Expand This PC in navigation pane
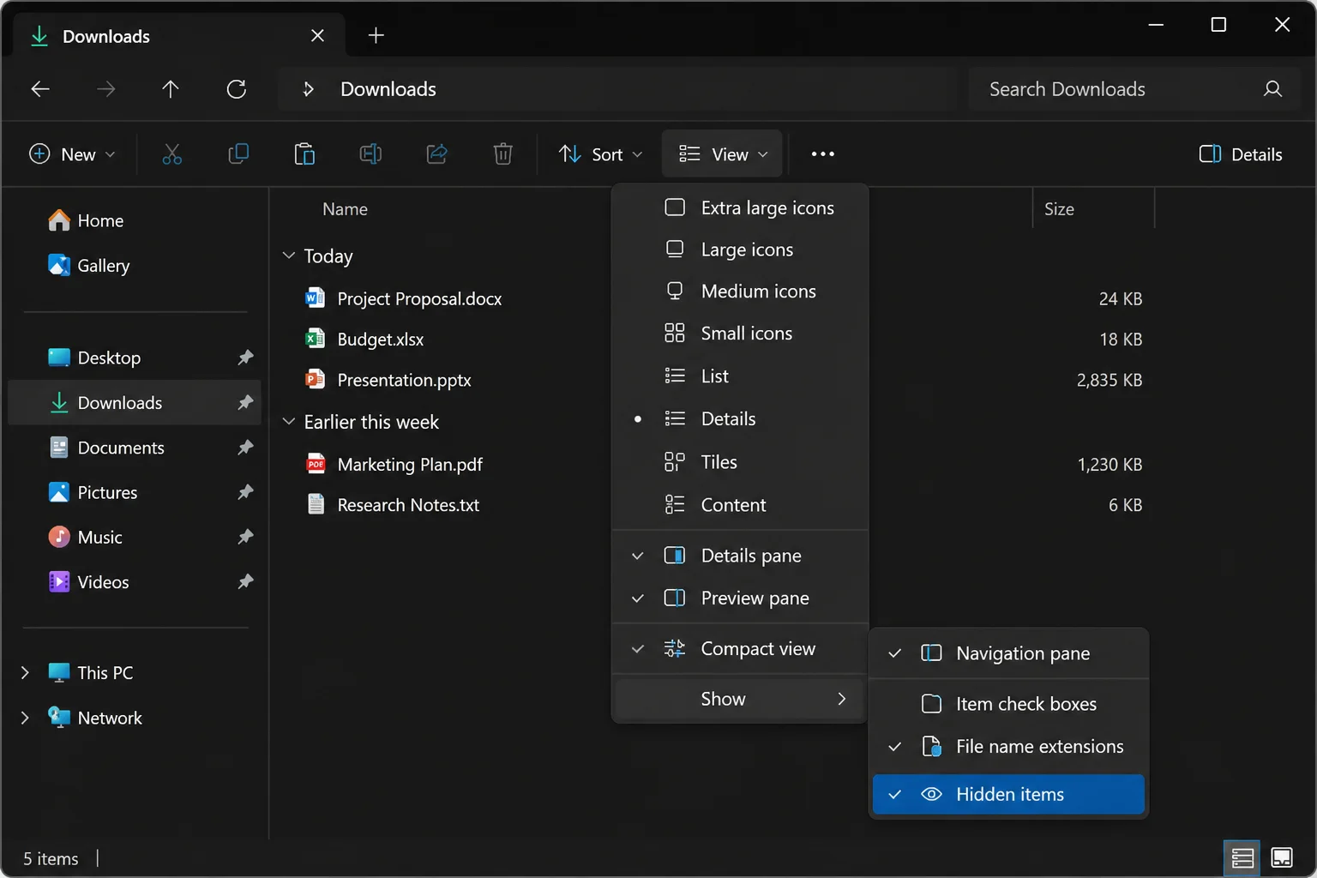 tap(25, 673)
